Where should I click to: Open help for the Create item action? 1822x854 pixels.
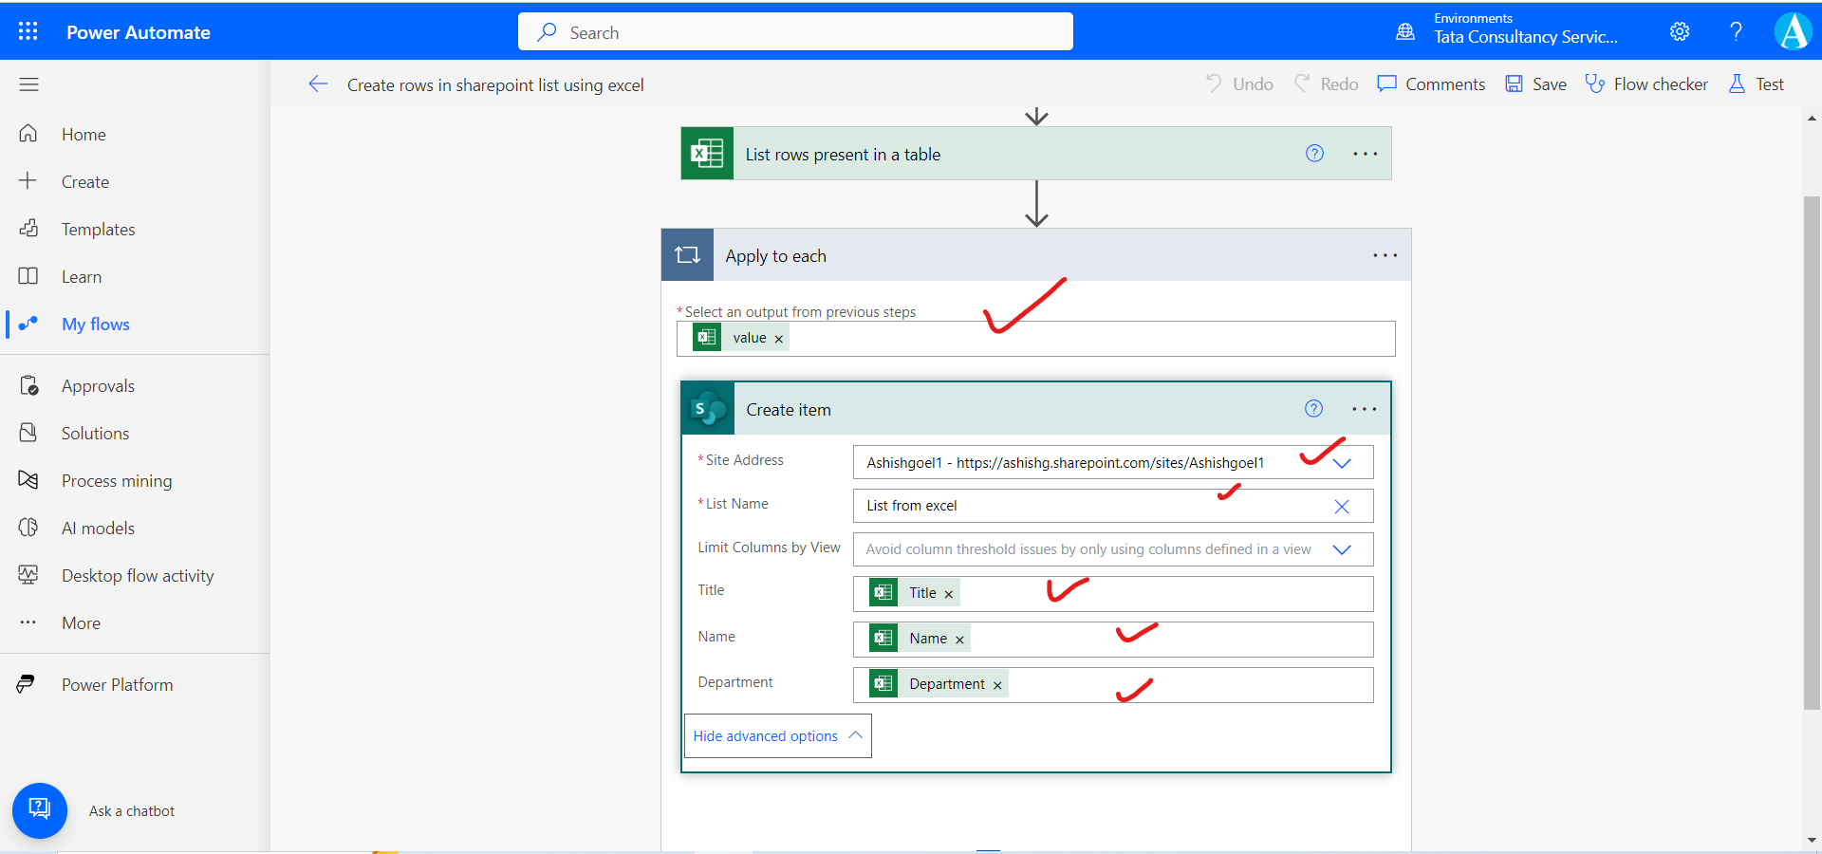[x=1313, y=408]
